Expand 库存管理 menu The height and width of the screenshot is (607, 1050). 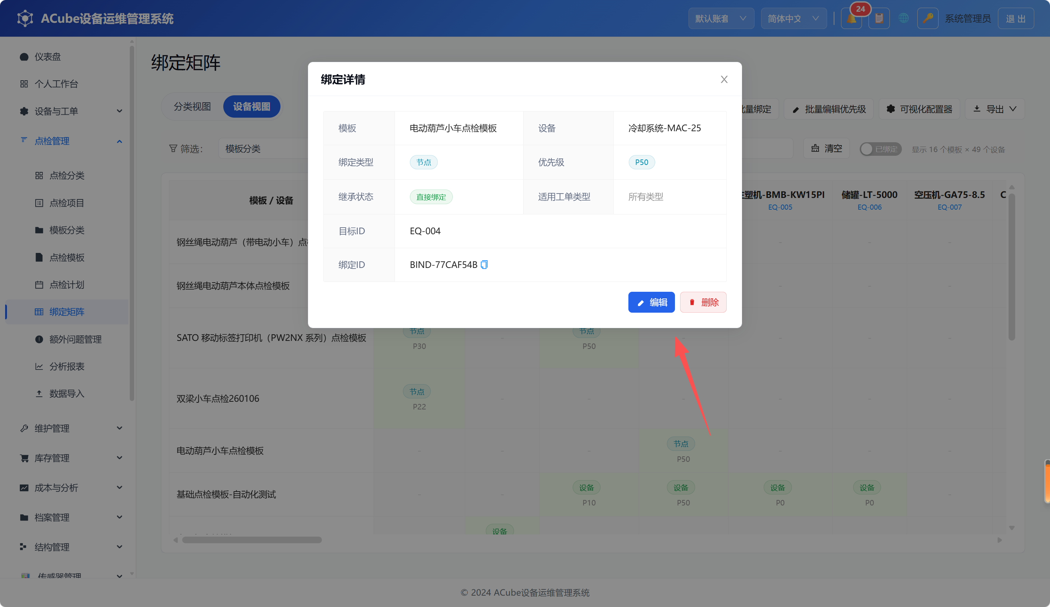[x=67, y=458]
